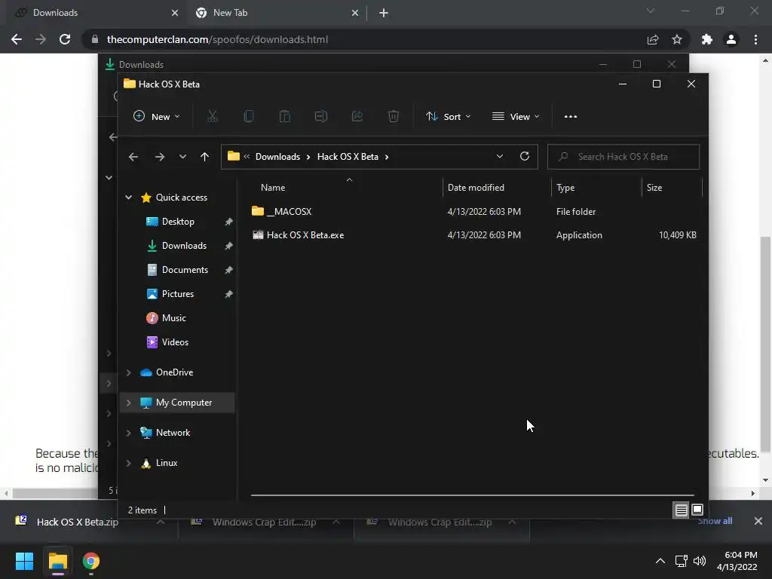Open the See more ellipsis menu

click(x=571, y=117)
